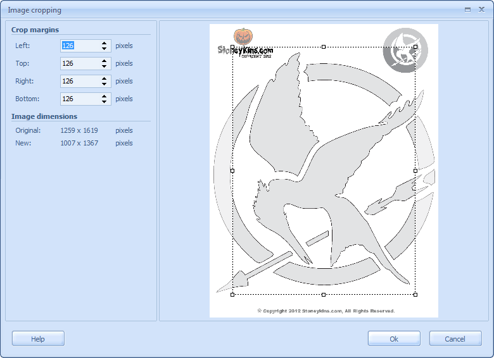Close the Image cropping dialog

click(x=481, y=9)
